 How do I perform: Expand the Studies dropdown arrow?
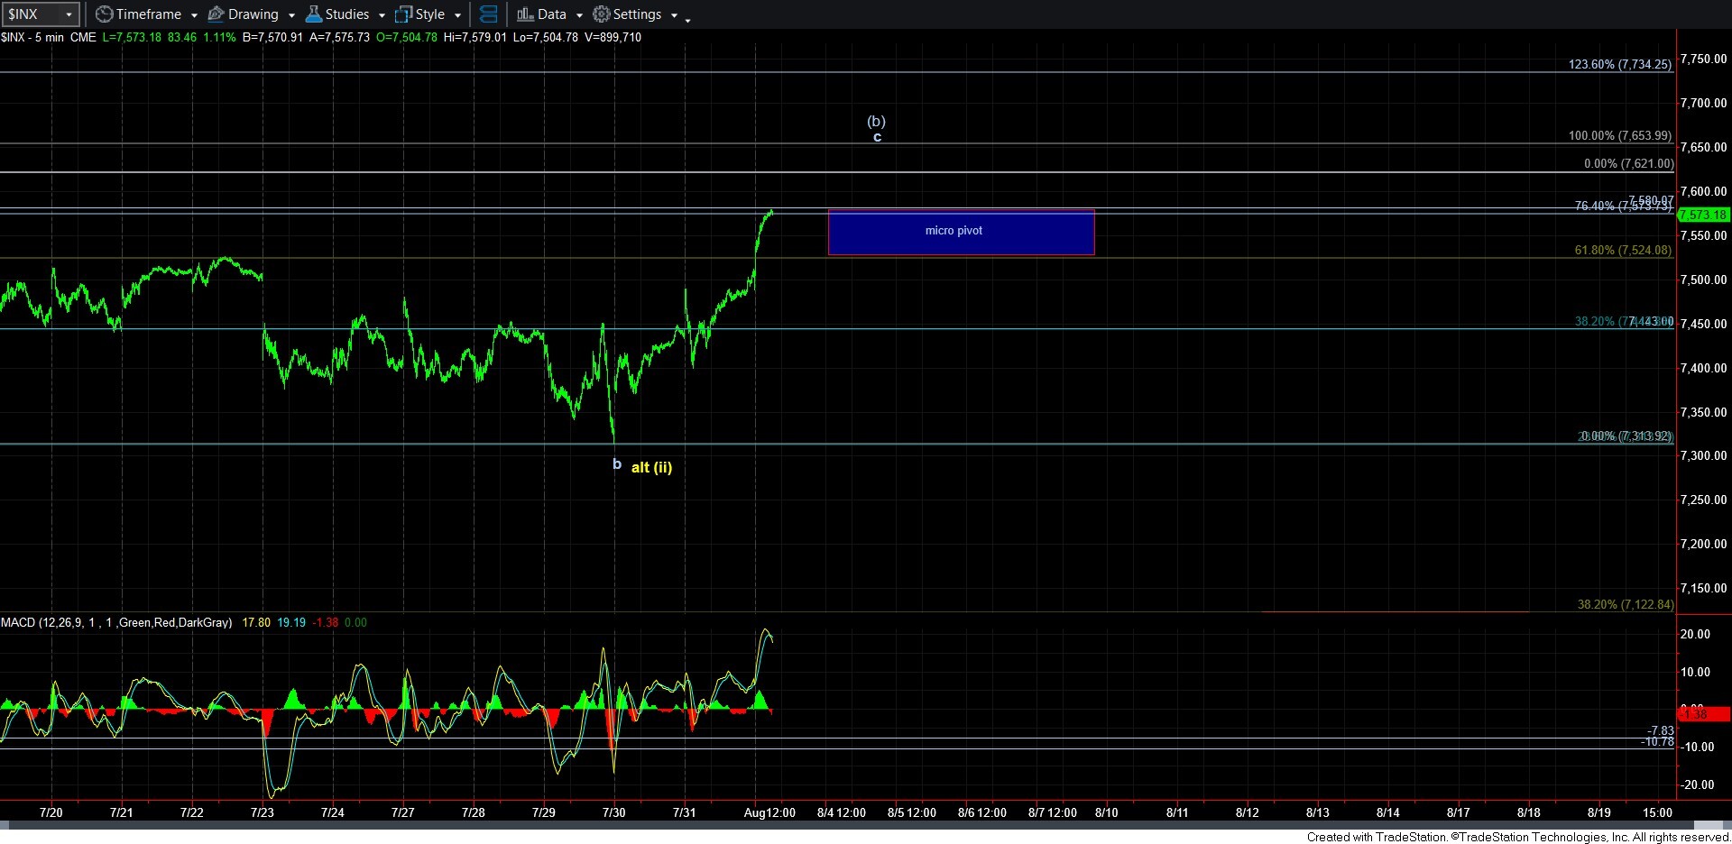382,15
